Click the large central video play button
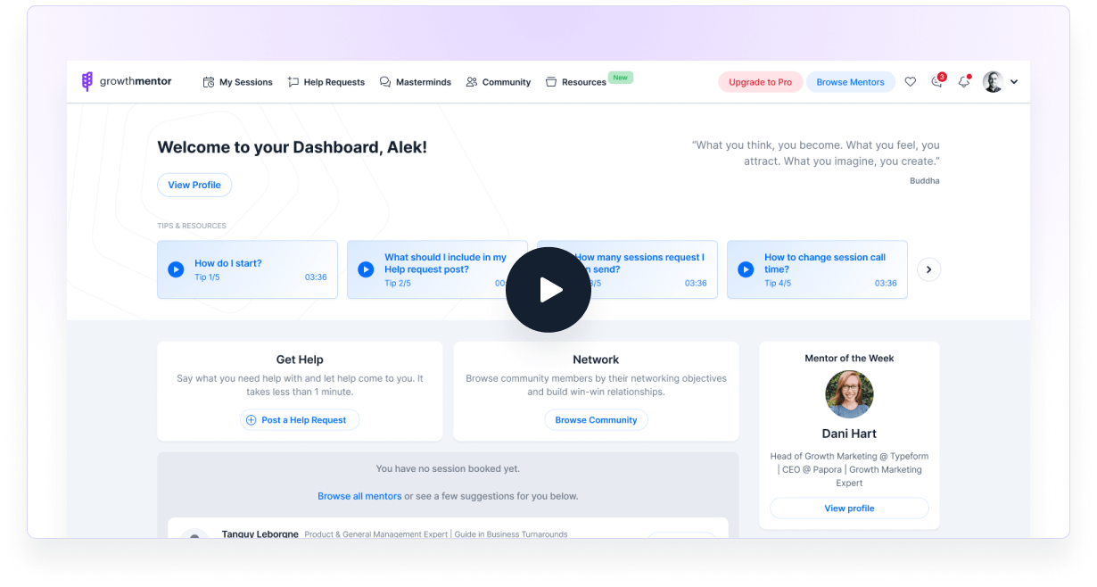Image resolution: width=1097 pixels, height=587 pixels. point(548,290)
